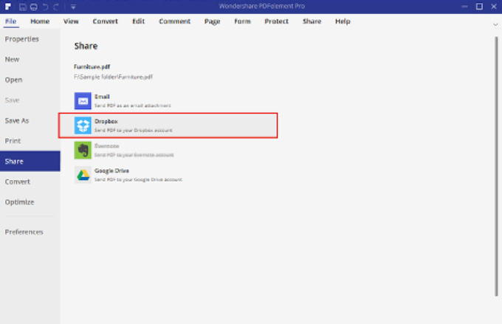Open the Help menu
Screen dimensions: 502x324
(343, 21)
